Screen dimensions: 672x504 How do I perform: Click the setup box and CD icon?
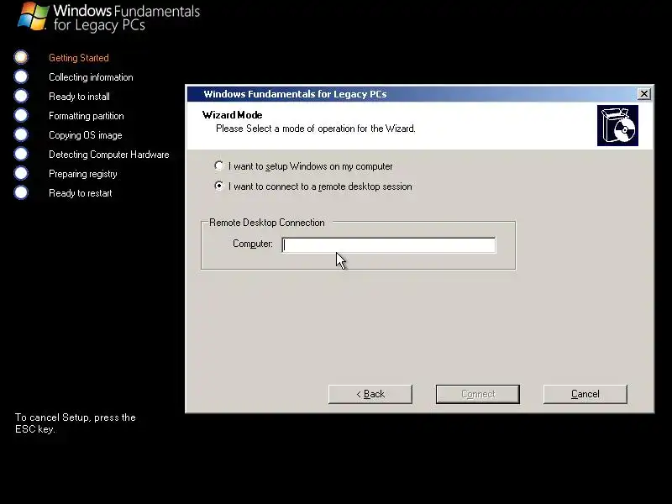617,125
